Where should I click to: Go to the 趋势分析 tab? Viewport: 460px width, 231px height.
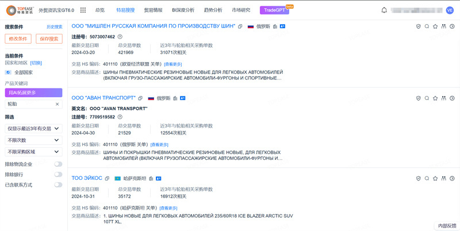tap(213, 10)
